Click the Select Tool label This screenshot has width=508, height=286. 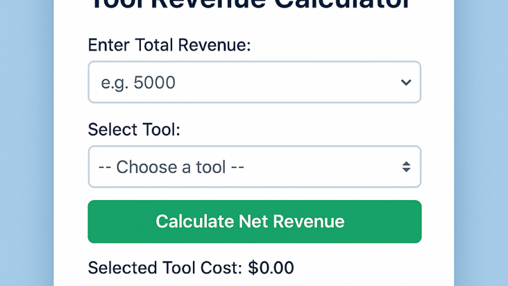pos(134,130)
